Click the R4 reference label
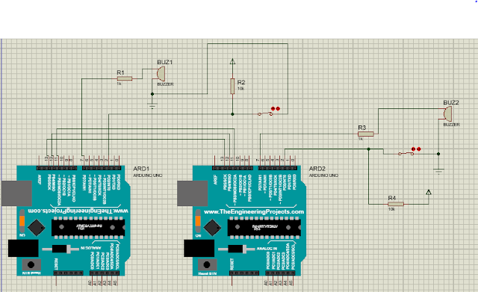 [391, 198]
